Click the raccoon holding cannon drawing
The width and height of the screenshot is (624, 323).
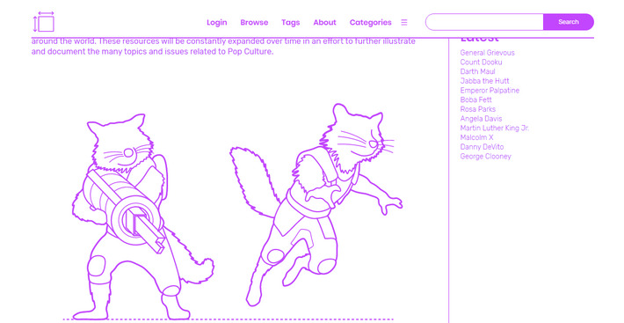pyautogui.click(x=142, y=217)
